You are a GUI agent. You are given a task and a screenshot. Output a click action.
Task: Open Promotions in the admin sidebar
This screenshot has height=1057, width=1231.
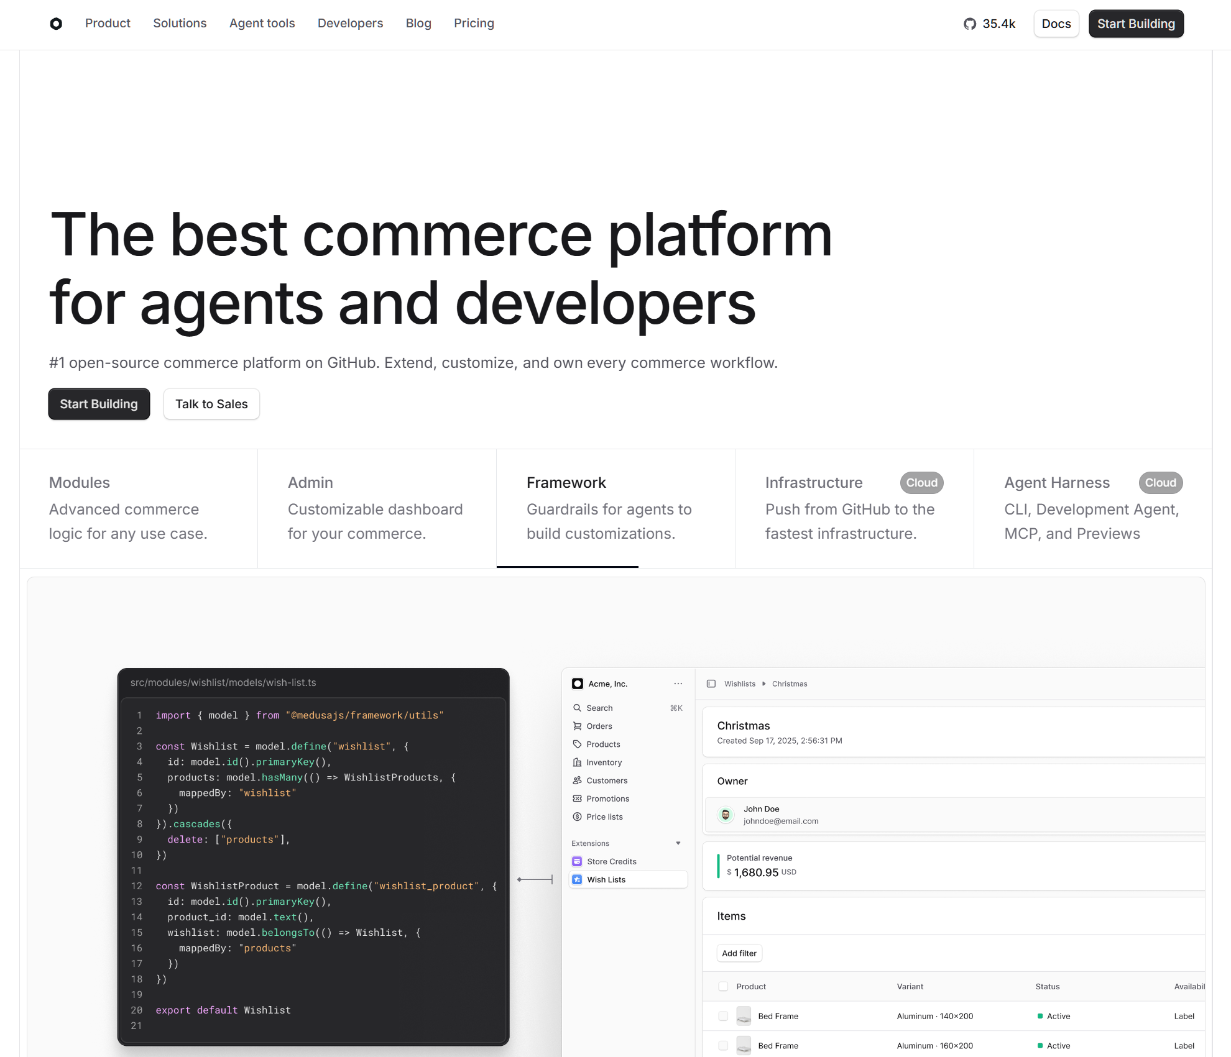(628, 798)
